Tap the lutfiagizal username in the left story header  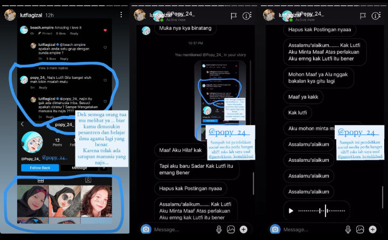tap(31, 15)
